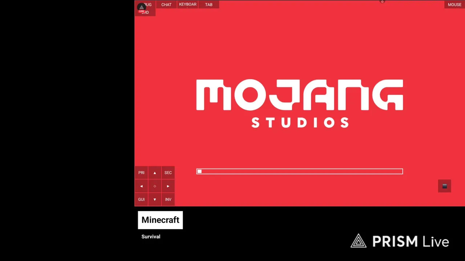Tap the SEC control button
This screenshot has height=261, width=465.
(x=168, y=173)
